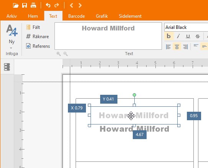Toggle italic formatting
The width and height of the screenshot is (208, 168).
[178, 36]
